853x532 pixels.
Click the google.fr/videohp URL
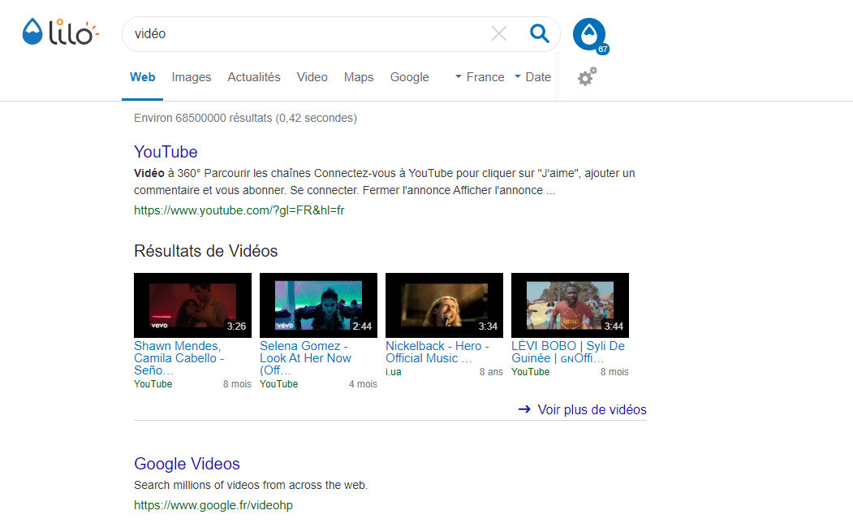coord(213,505)
